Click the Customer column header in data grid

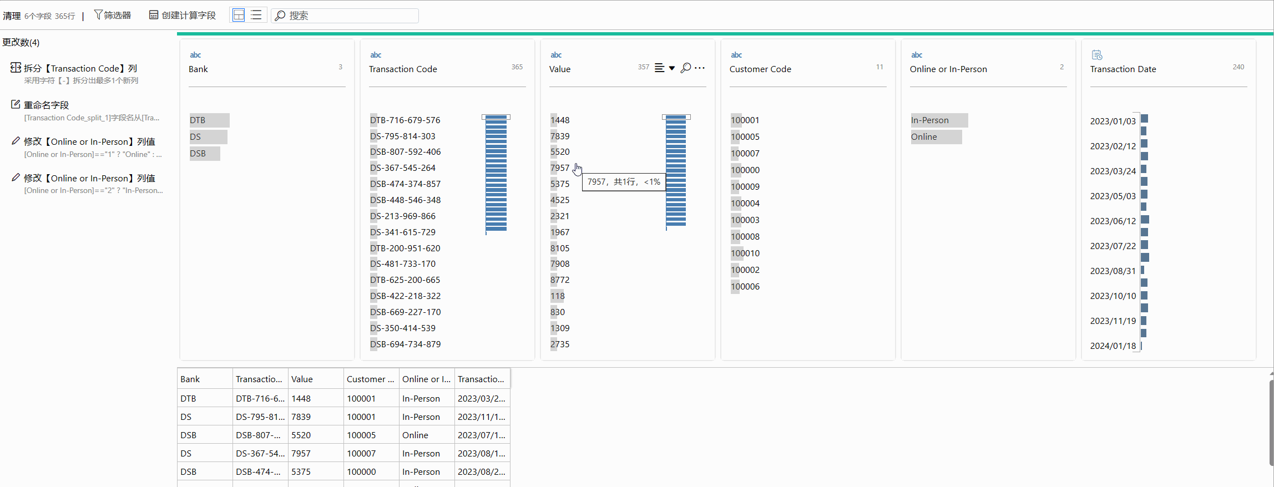(371, 379)
